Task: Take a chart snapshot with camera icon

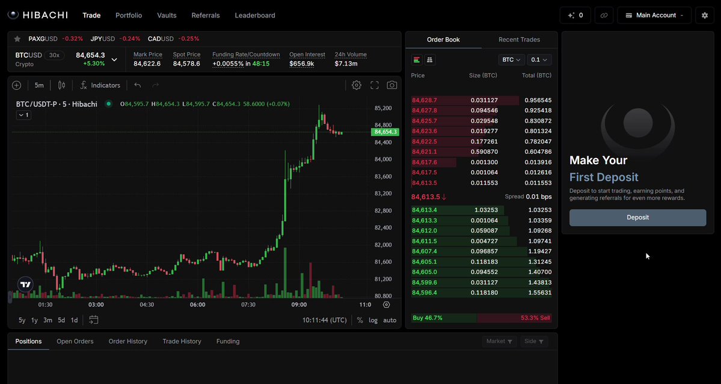Action: pos(391,85)
